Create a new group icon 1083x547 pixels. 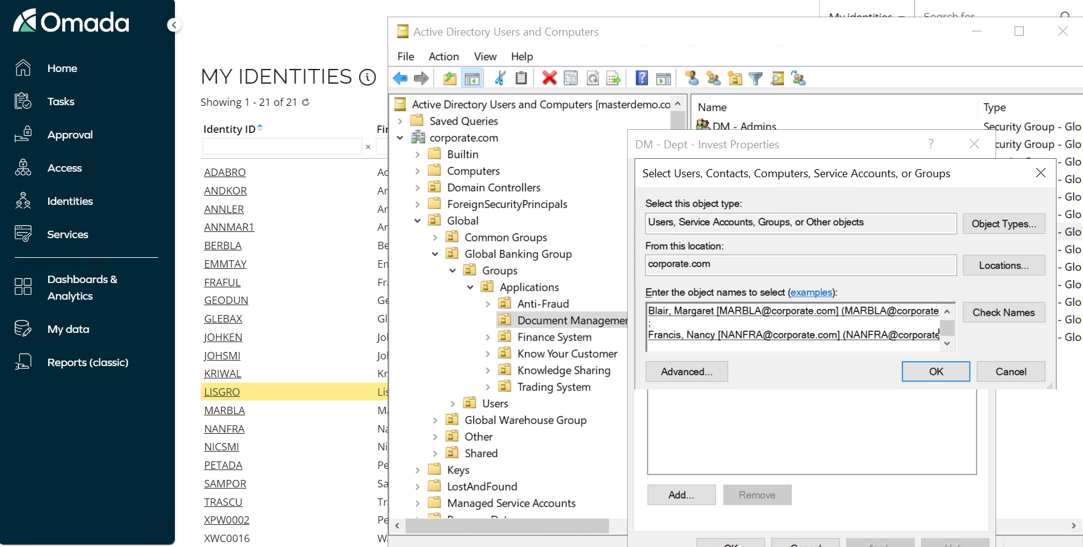[x=713, y=78]
